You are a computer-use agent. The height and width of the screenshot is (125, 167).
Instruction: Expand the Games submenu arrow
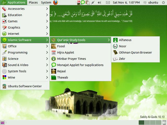47,21
